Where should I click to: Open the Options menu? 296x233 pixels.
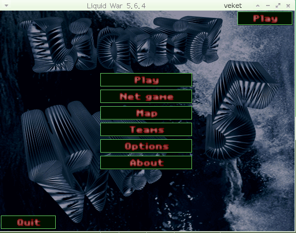pos(146,146)
